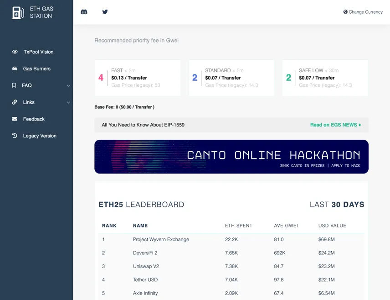This screenshot has width=390, height=300.
Task: Click Project Wyvern Exchange in leaderboard
Action: click(161, 239)
